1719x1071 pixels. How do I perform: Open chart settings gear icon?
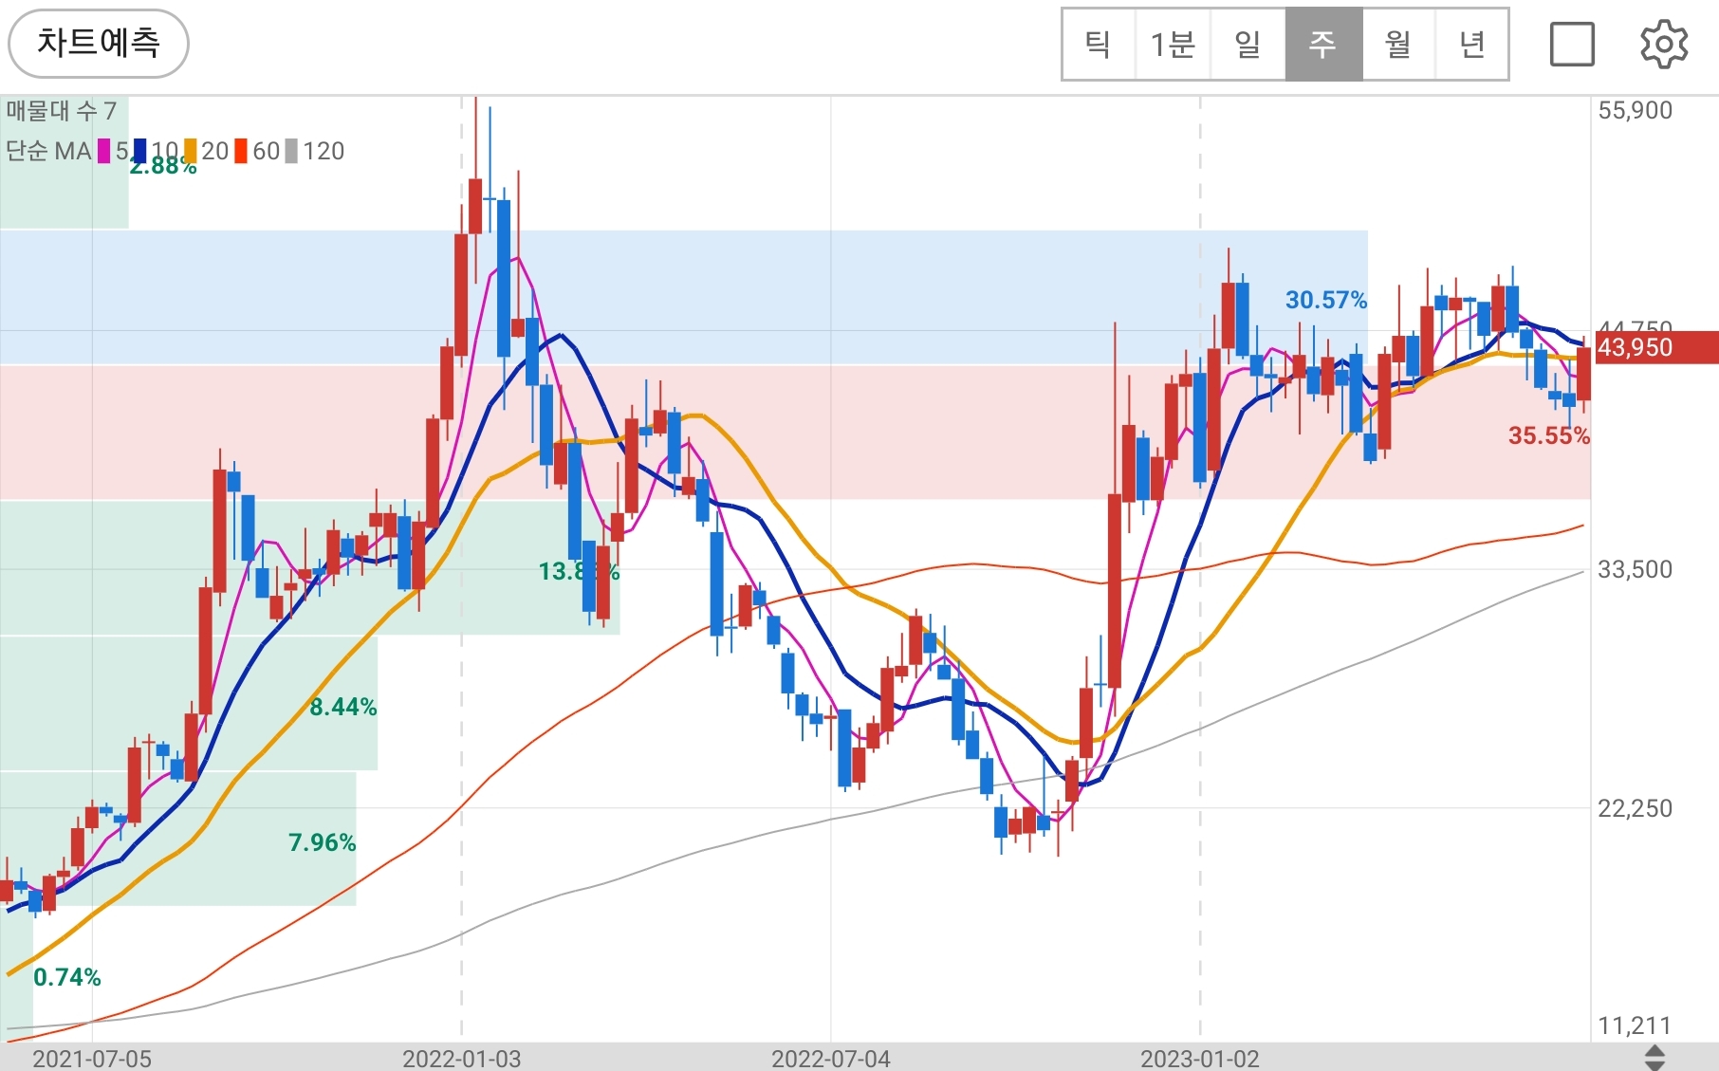click(1664, 45)
